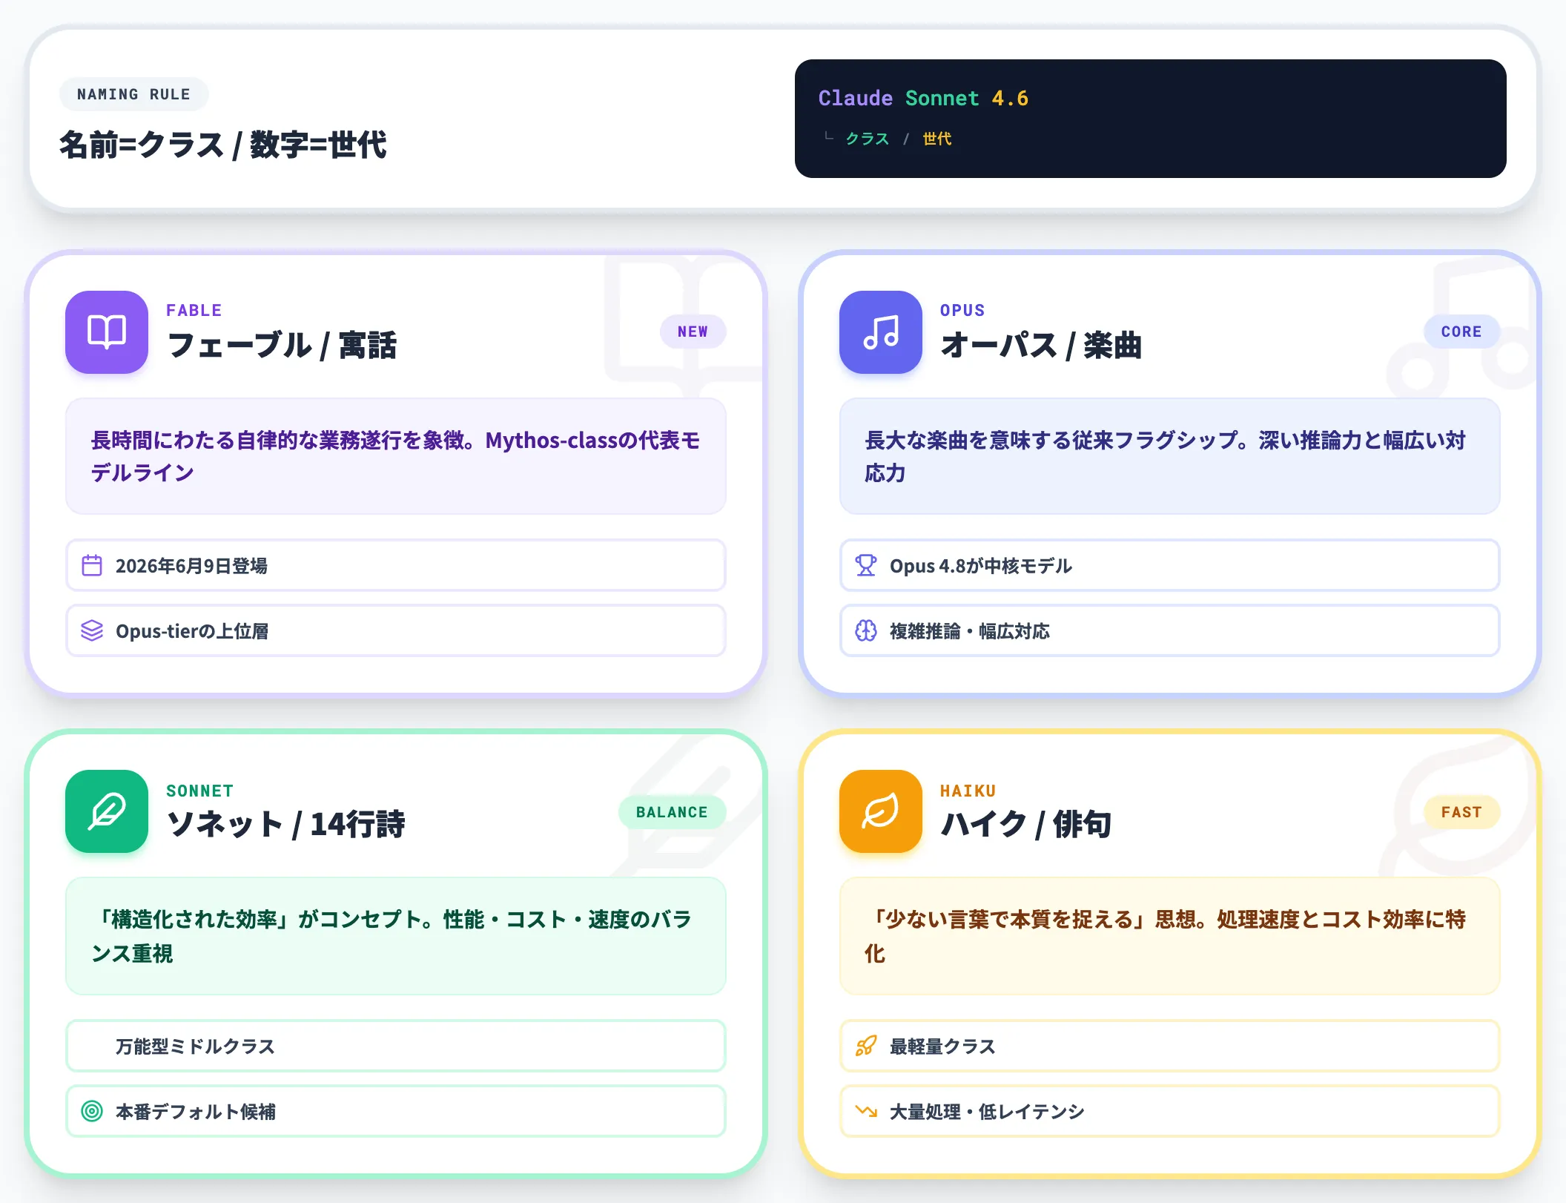This screenshot has width=1566, height=1203.
Task: Click the brain icon beside 複雑推論・幅広対応
Action: tap(866, 630)
